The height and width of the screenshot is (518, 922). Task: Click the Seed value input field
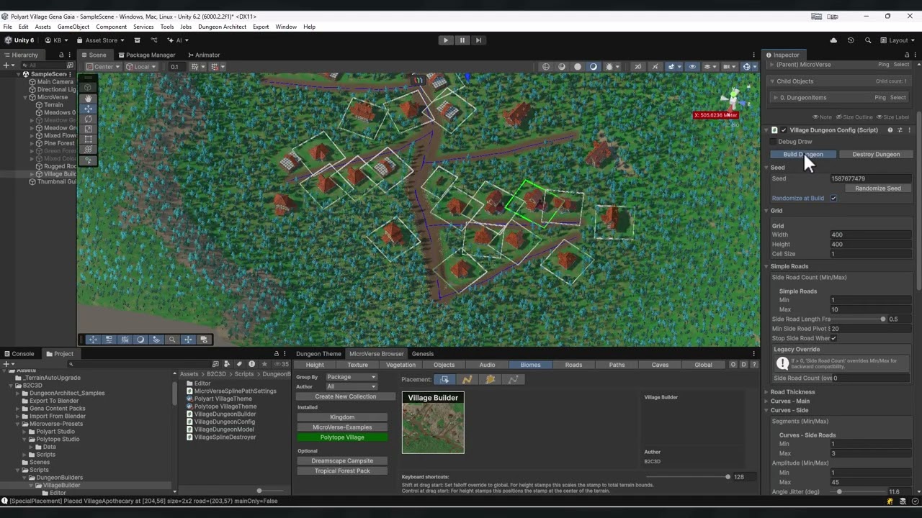(x=871, y=178)
